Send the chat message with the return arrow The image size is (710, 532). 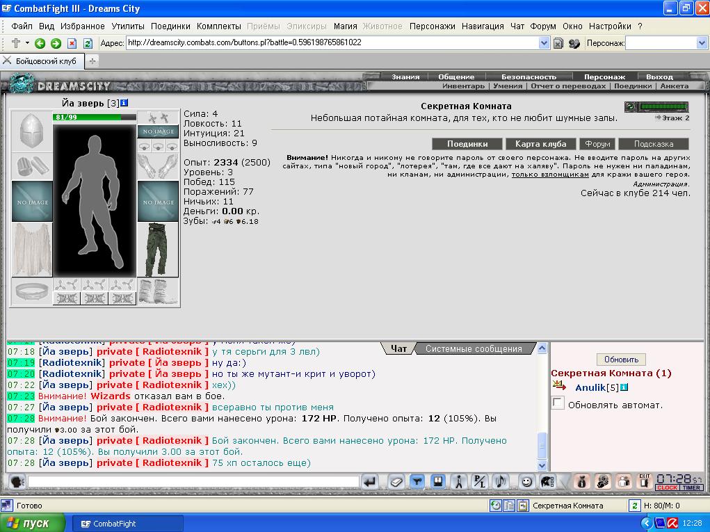pyautogui.click(x=370, y=482)
